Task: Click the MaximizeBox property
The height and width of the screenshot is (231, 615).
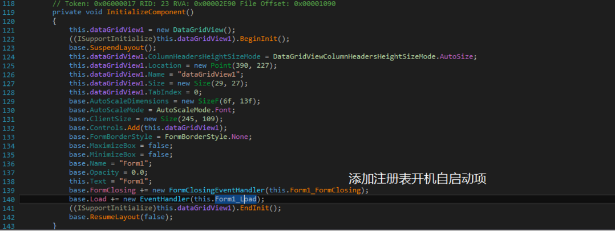Action: (x=113, y=146)
